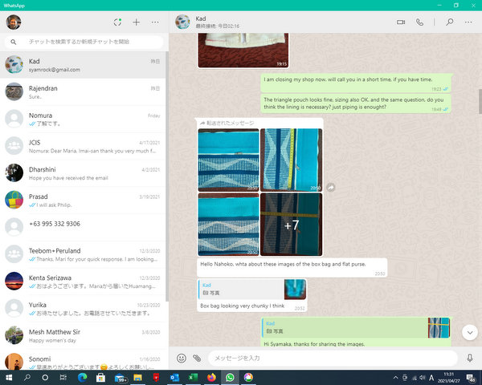This screenshot has width=482, height=385.
Task: Open Windows taskbar search
Action: [27, 378]
